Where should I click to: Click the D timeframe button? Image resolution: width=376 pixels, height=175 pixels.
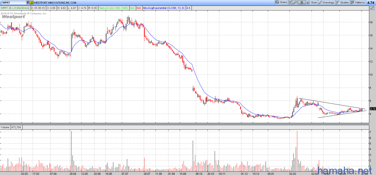click(302, 2)
